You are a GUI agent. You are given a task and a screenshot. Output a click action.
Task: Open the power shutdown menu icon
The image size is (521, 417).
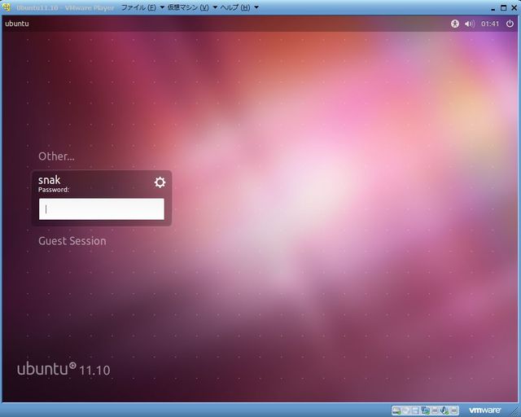(x=510, y=24)
